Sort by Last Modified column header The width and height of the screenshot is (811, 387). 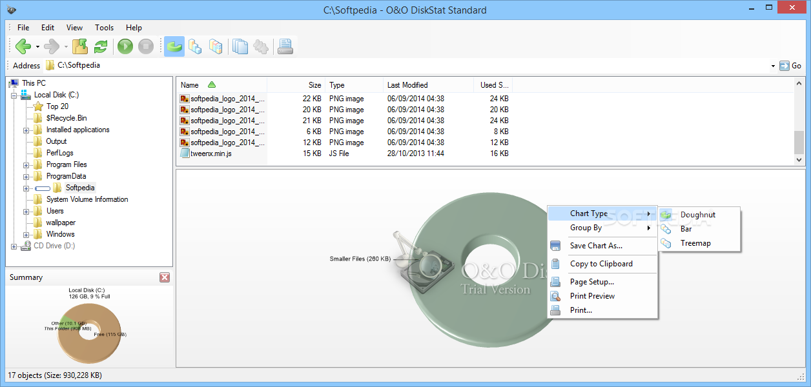click(x=428, y=84)
